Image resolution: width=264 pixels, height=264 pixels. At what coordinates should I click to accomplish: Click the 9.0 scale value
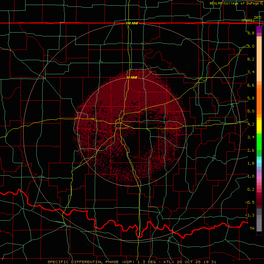pos(251,46)
